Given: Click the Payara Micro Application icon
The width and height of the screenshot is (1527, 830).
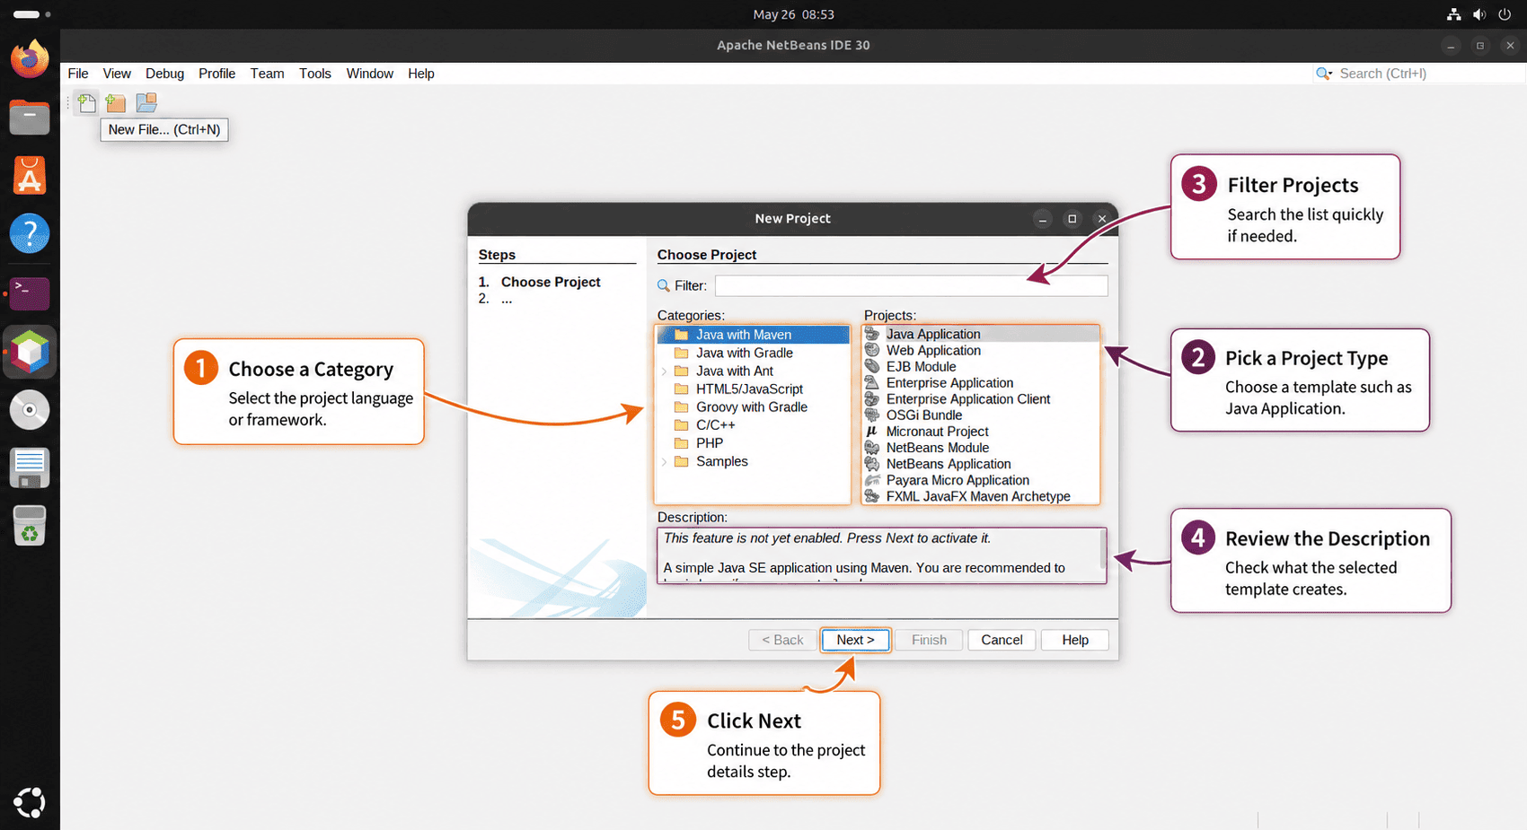Looking at the screenshot, I should click(x=872, y=480).
